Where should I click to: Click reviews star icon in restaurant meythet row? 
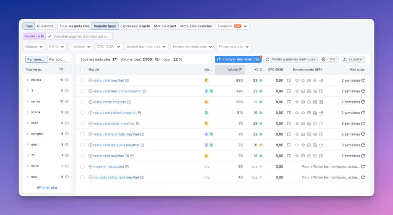[x=303, y=80]
